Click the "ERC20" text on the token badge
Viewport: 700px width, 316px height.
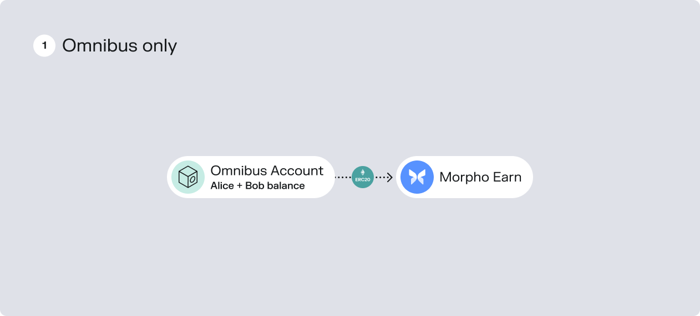tap(363, 180)
